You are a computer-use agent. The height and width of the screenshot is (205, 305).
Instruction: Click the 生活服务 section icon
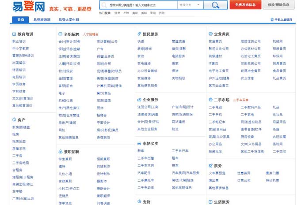tap(210, 202)
